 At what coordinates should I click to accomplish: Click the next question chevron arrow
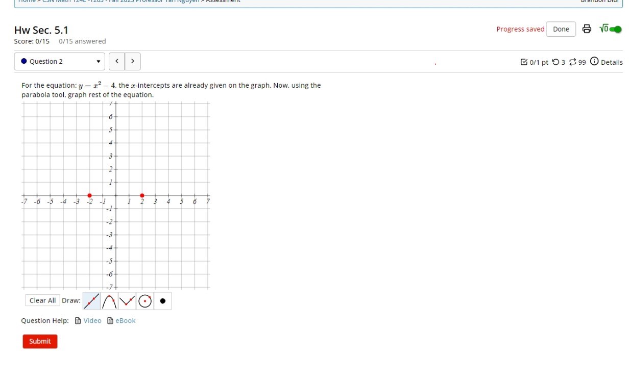(133, 61)
